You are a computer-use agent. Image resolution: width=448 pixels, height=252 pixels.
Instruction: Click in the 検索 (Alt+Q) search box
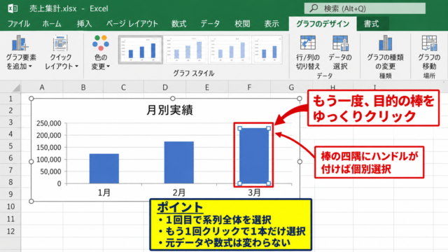pyautogui.click(x=365, y=8)
